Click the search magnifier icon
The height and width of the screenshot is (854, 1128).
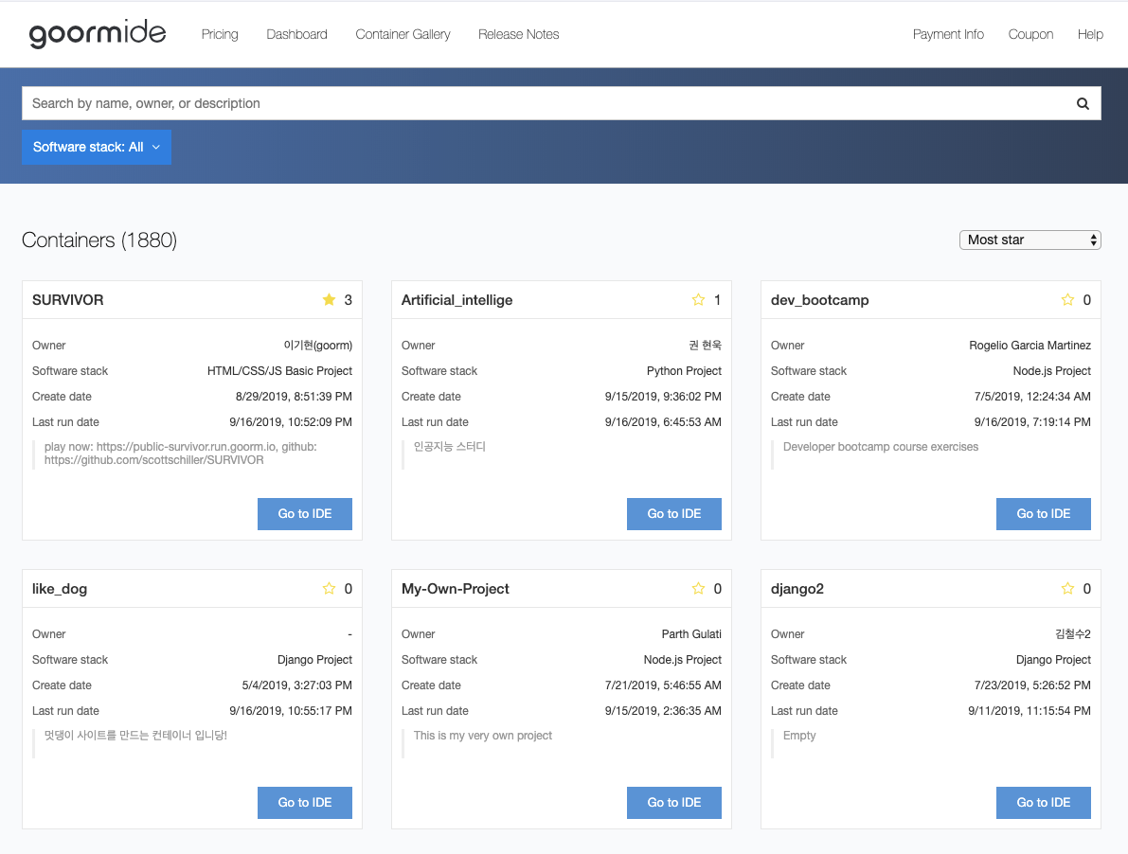[1083, 104]
